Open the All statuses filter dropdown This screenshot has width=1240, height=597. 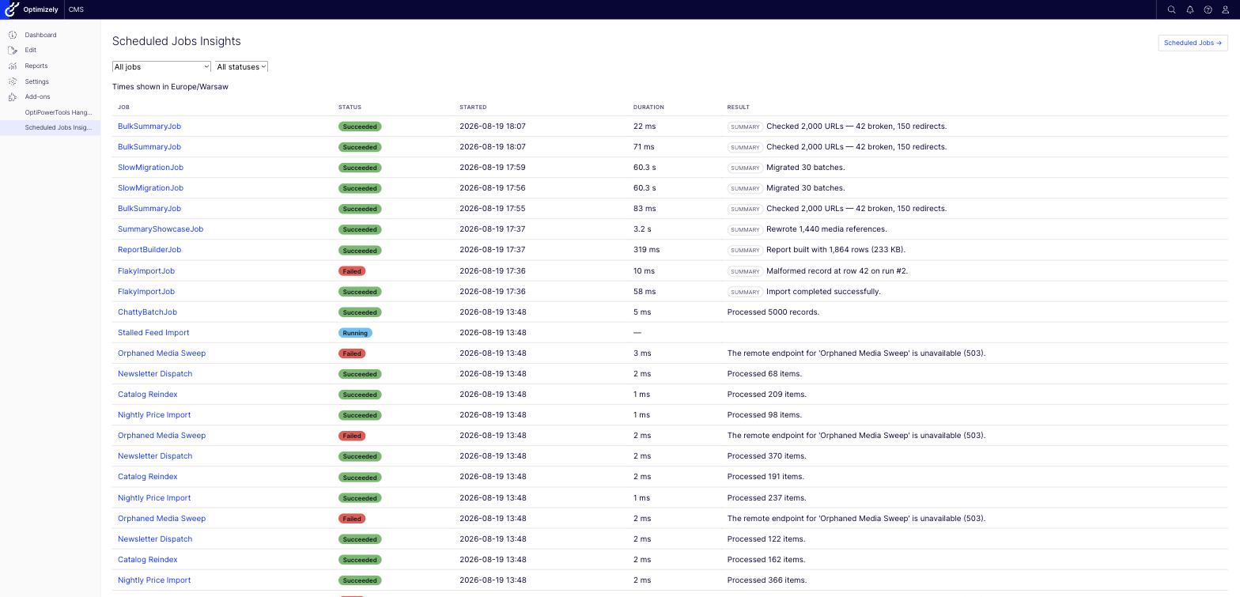click(x=241, y=67)
